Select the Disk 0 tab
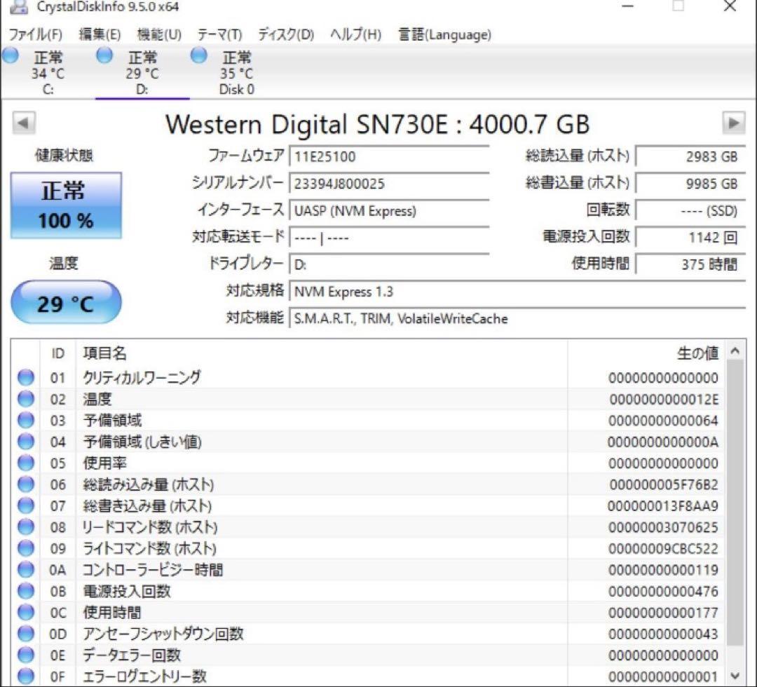This screenshot has height=687, width=757. (236, 72)
